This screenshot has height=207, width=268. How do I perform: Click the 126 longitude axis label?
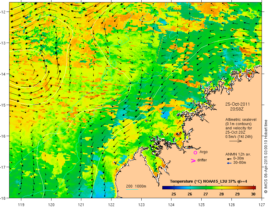(231, 205)
